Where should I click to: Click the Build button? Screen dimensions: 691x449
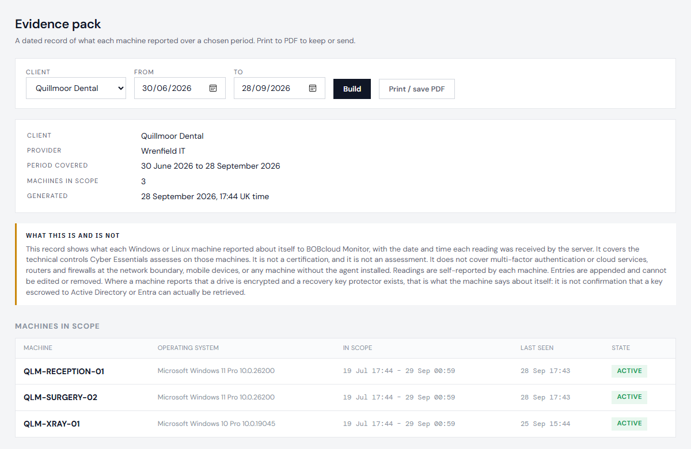pyautogui.click(x=352, y=89)
